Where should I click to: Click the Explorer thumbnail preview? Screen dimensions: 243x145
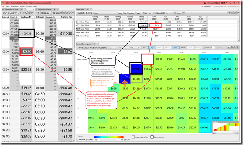click(226, 127)
